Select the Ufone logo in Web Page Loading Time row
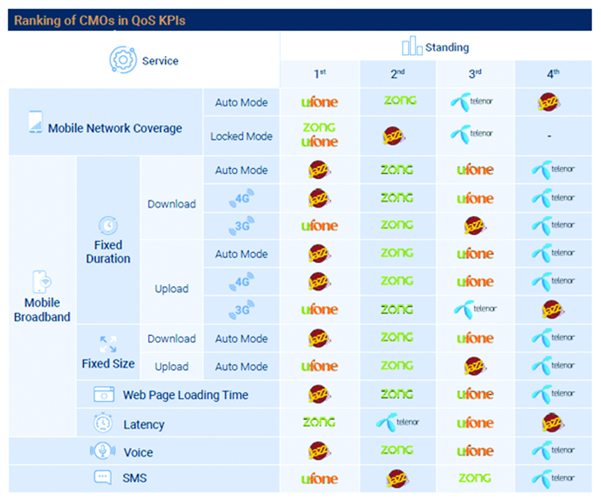The width and height of the screenshot is (601, 504). pos(475,394)
